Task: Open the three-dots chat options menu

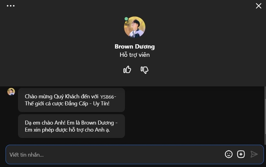Action: pos(11,6)
